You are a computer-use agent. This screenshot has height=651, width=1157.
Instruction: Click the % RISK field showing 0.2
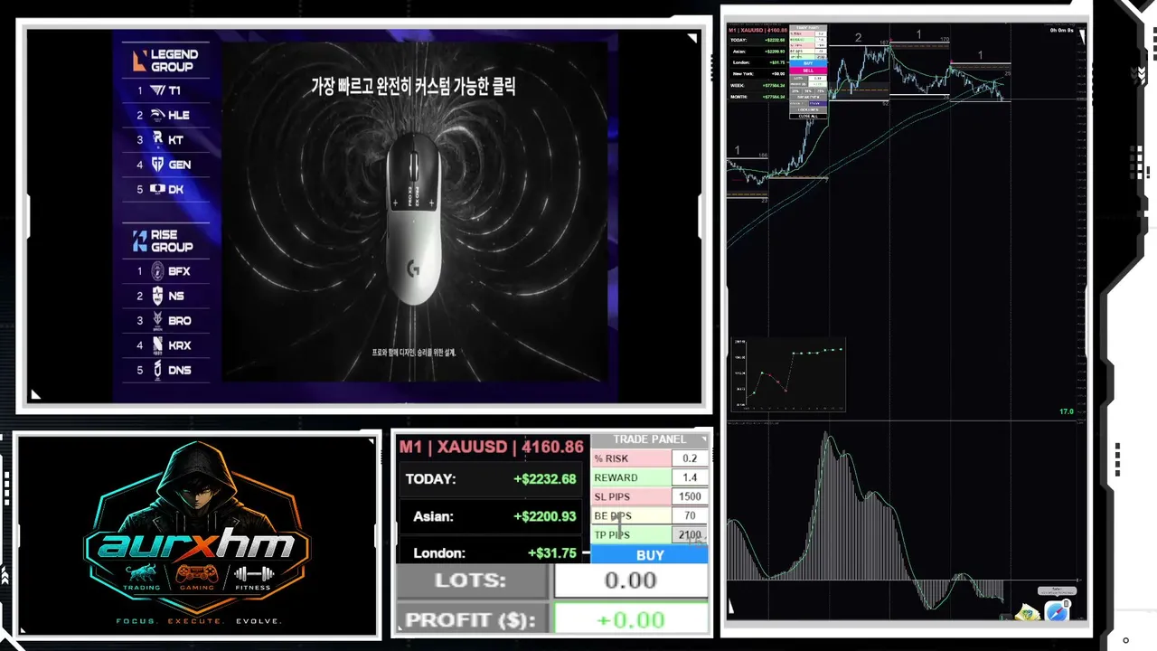(690, 458)
